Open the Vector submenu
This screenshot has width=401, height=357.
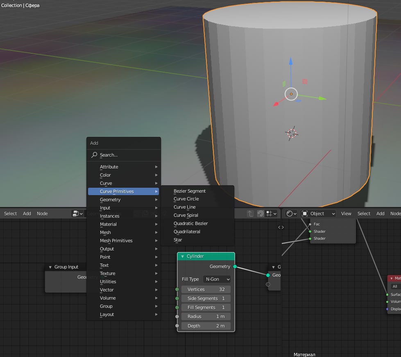coord(124,290)
